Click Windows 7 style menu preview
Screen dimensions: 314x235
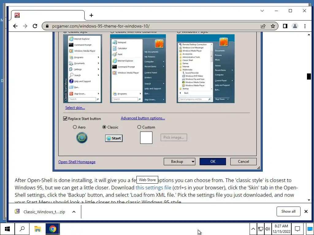(x=205, y=69)
